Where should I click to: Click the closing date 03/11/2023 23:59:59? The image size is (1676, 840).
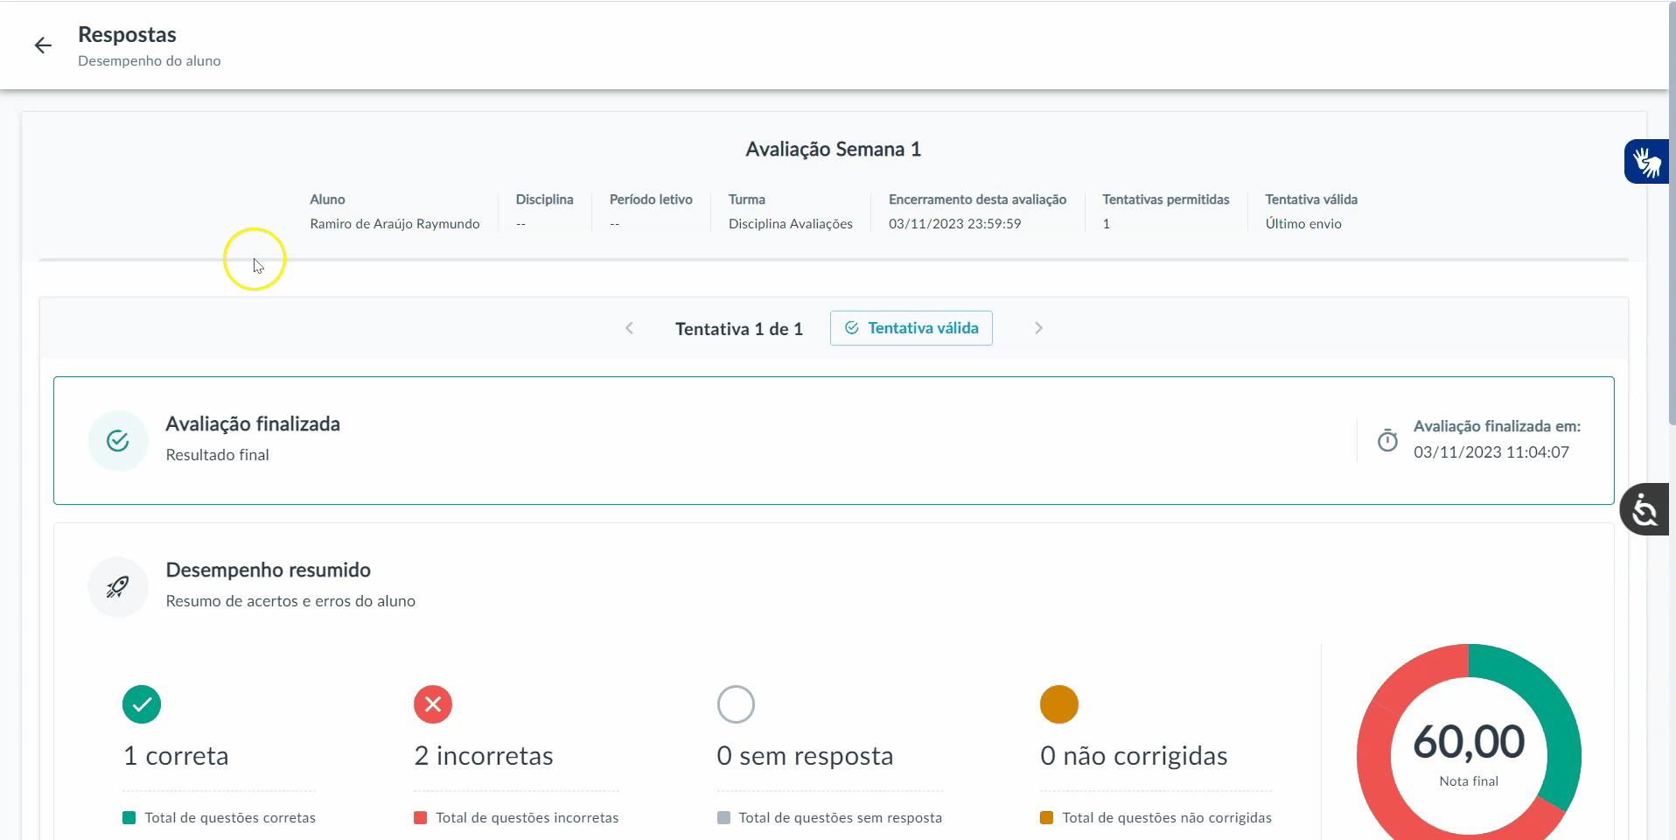click(955, 224)
